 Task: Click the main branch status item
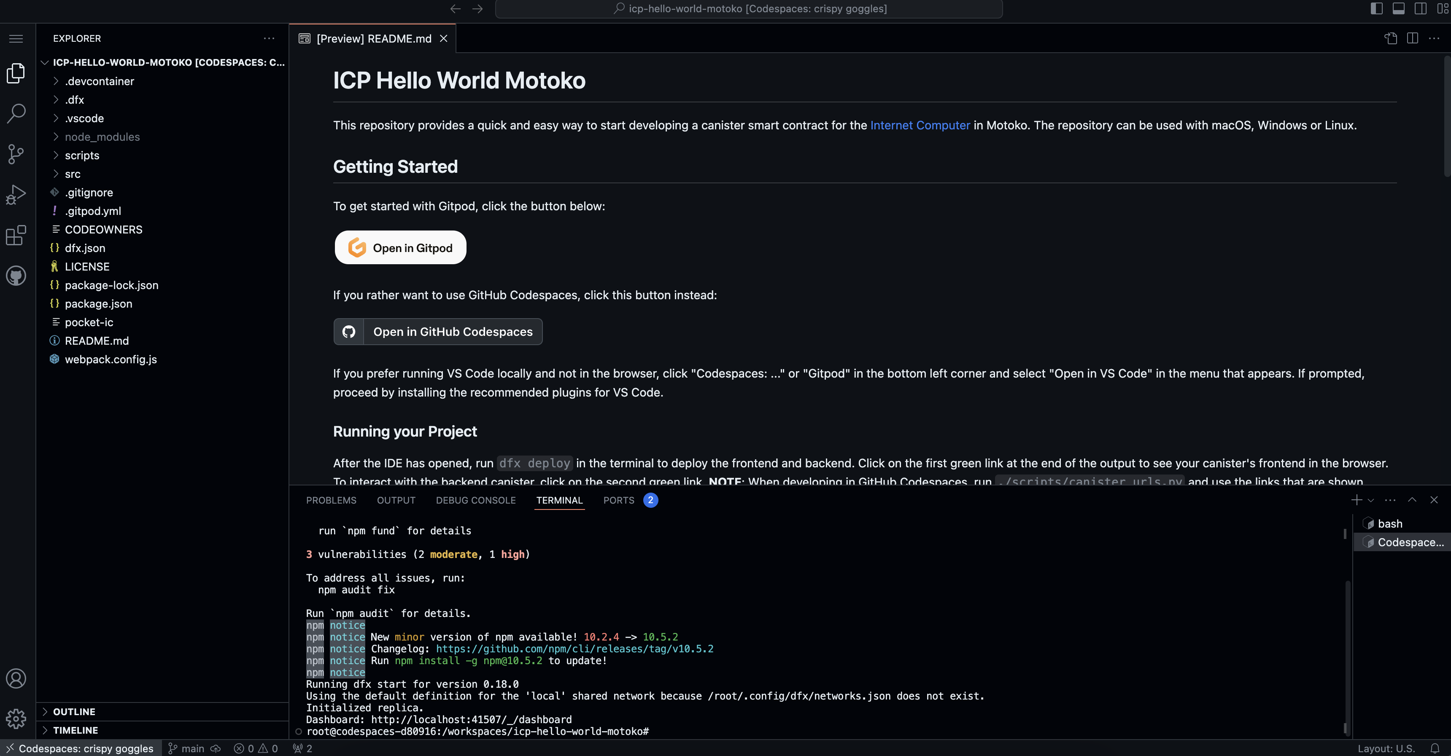186,748
